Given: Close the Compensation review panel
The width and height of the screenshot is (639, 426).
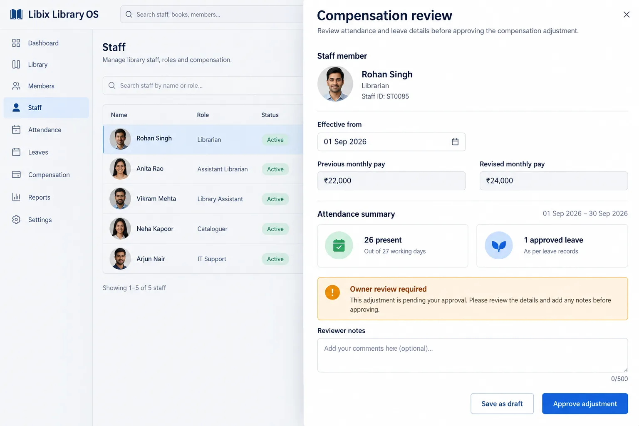Looking at the screenshot, I should click(x=627, y=15).
